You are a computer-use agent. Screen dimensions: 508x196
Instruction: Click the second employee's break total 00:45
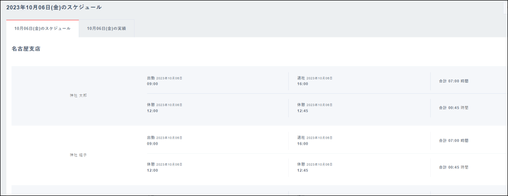click(x=454, y=168)
